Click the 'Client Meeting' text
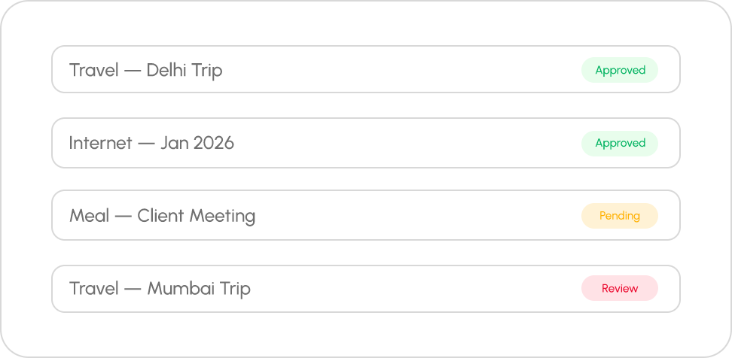The image size is (732, 358). (196, 217)
